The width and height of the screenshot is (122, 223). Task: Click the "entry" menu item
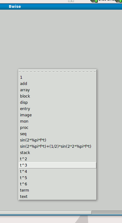pyautogui.click(x=58, y=109)
